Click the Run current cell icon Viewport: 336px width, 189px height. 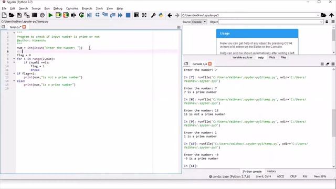pyautogui.click(x=58, y=15)
